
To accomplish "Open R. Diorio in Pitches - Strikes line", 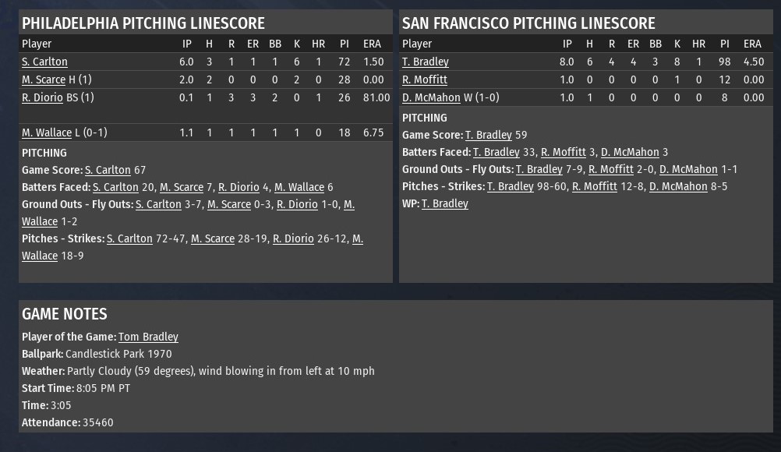I will pos(293,238).
